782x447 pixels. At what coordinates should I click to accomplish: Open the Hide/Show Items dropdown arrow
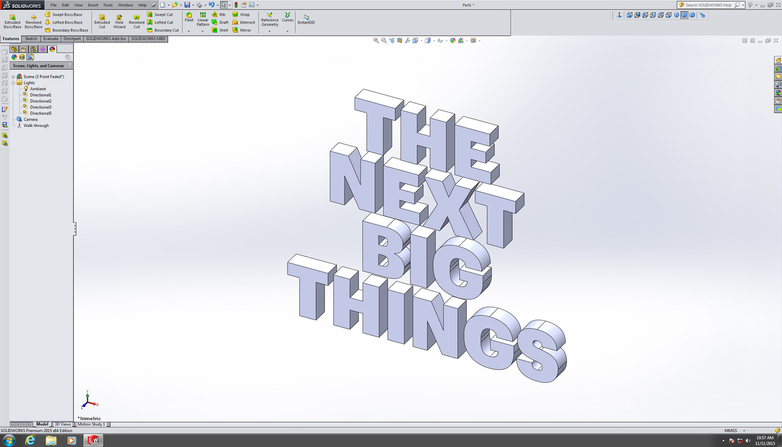point(446,41)
